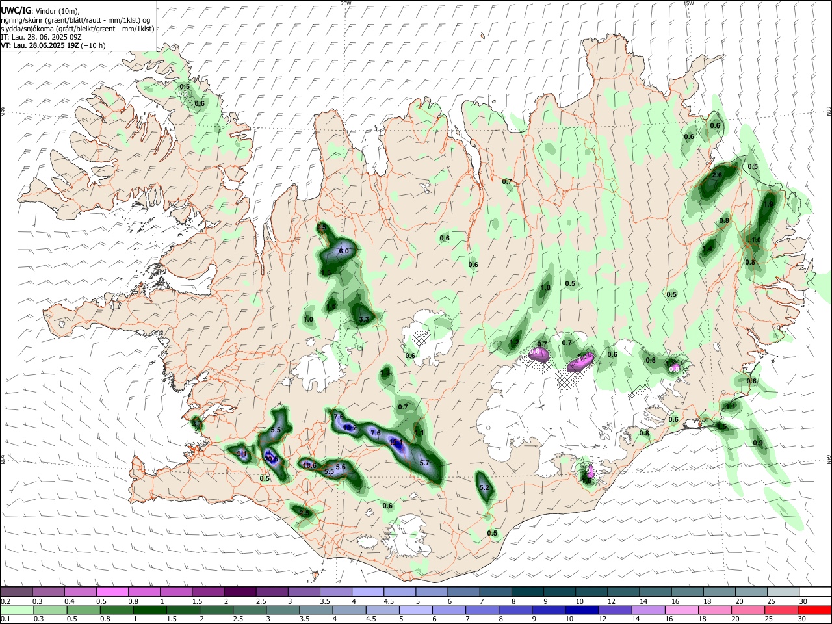Image resolution: width=832 pixels, height=624 pixels.
Task: Click the 'slydda/snjókoma' legend description line
Action: (x=77, y=29)
